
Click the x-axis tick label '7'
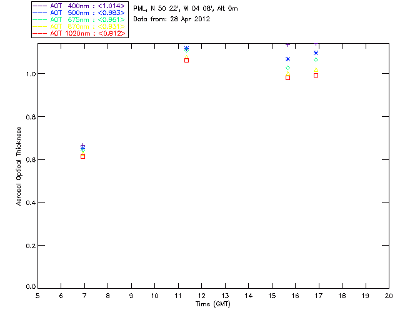(x=84, y=296)
